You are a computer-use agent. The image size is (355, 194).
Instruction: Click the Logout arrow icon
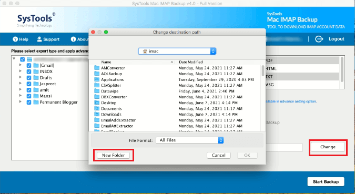(319, 39)
